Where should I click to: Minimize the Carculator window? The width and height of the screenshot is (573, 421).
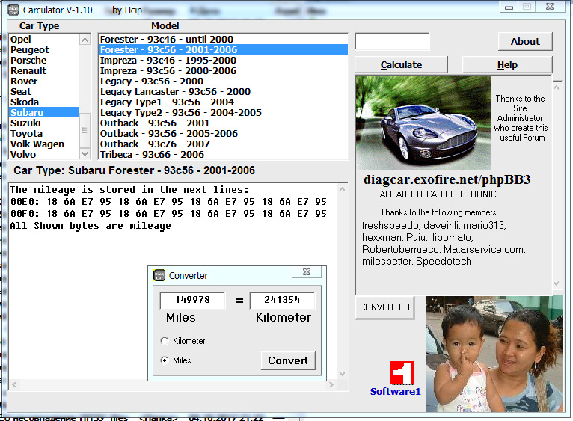(509, 7)
